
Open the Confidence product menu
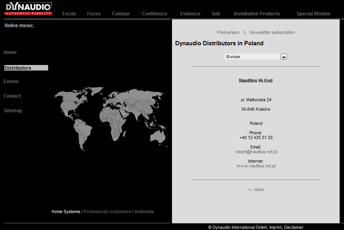(155, 14)
